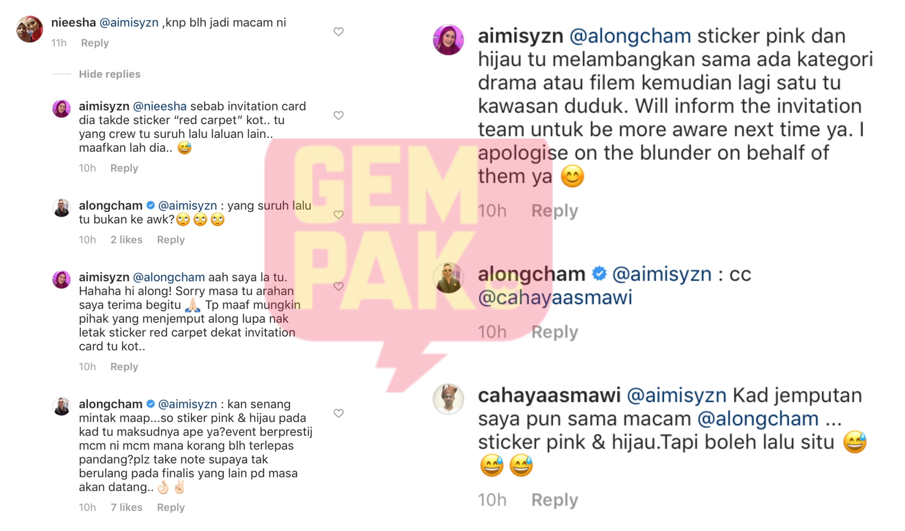Open @alongcham mention in cahayaasmawi's comment

[x=758, y=419]
